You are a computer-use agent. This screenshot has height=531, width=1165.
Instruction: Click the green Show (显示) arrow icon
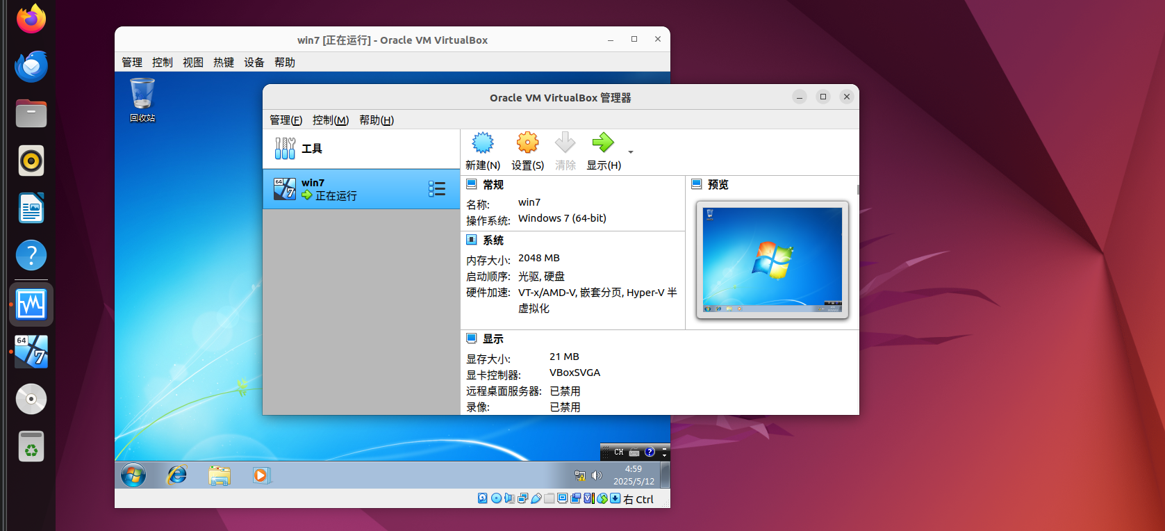603,143
